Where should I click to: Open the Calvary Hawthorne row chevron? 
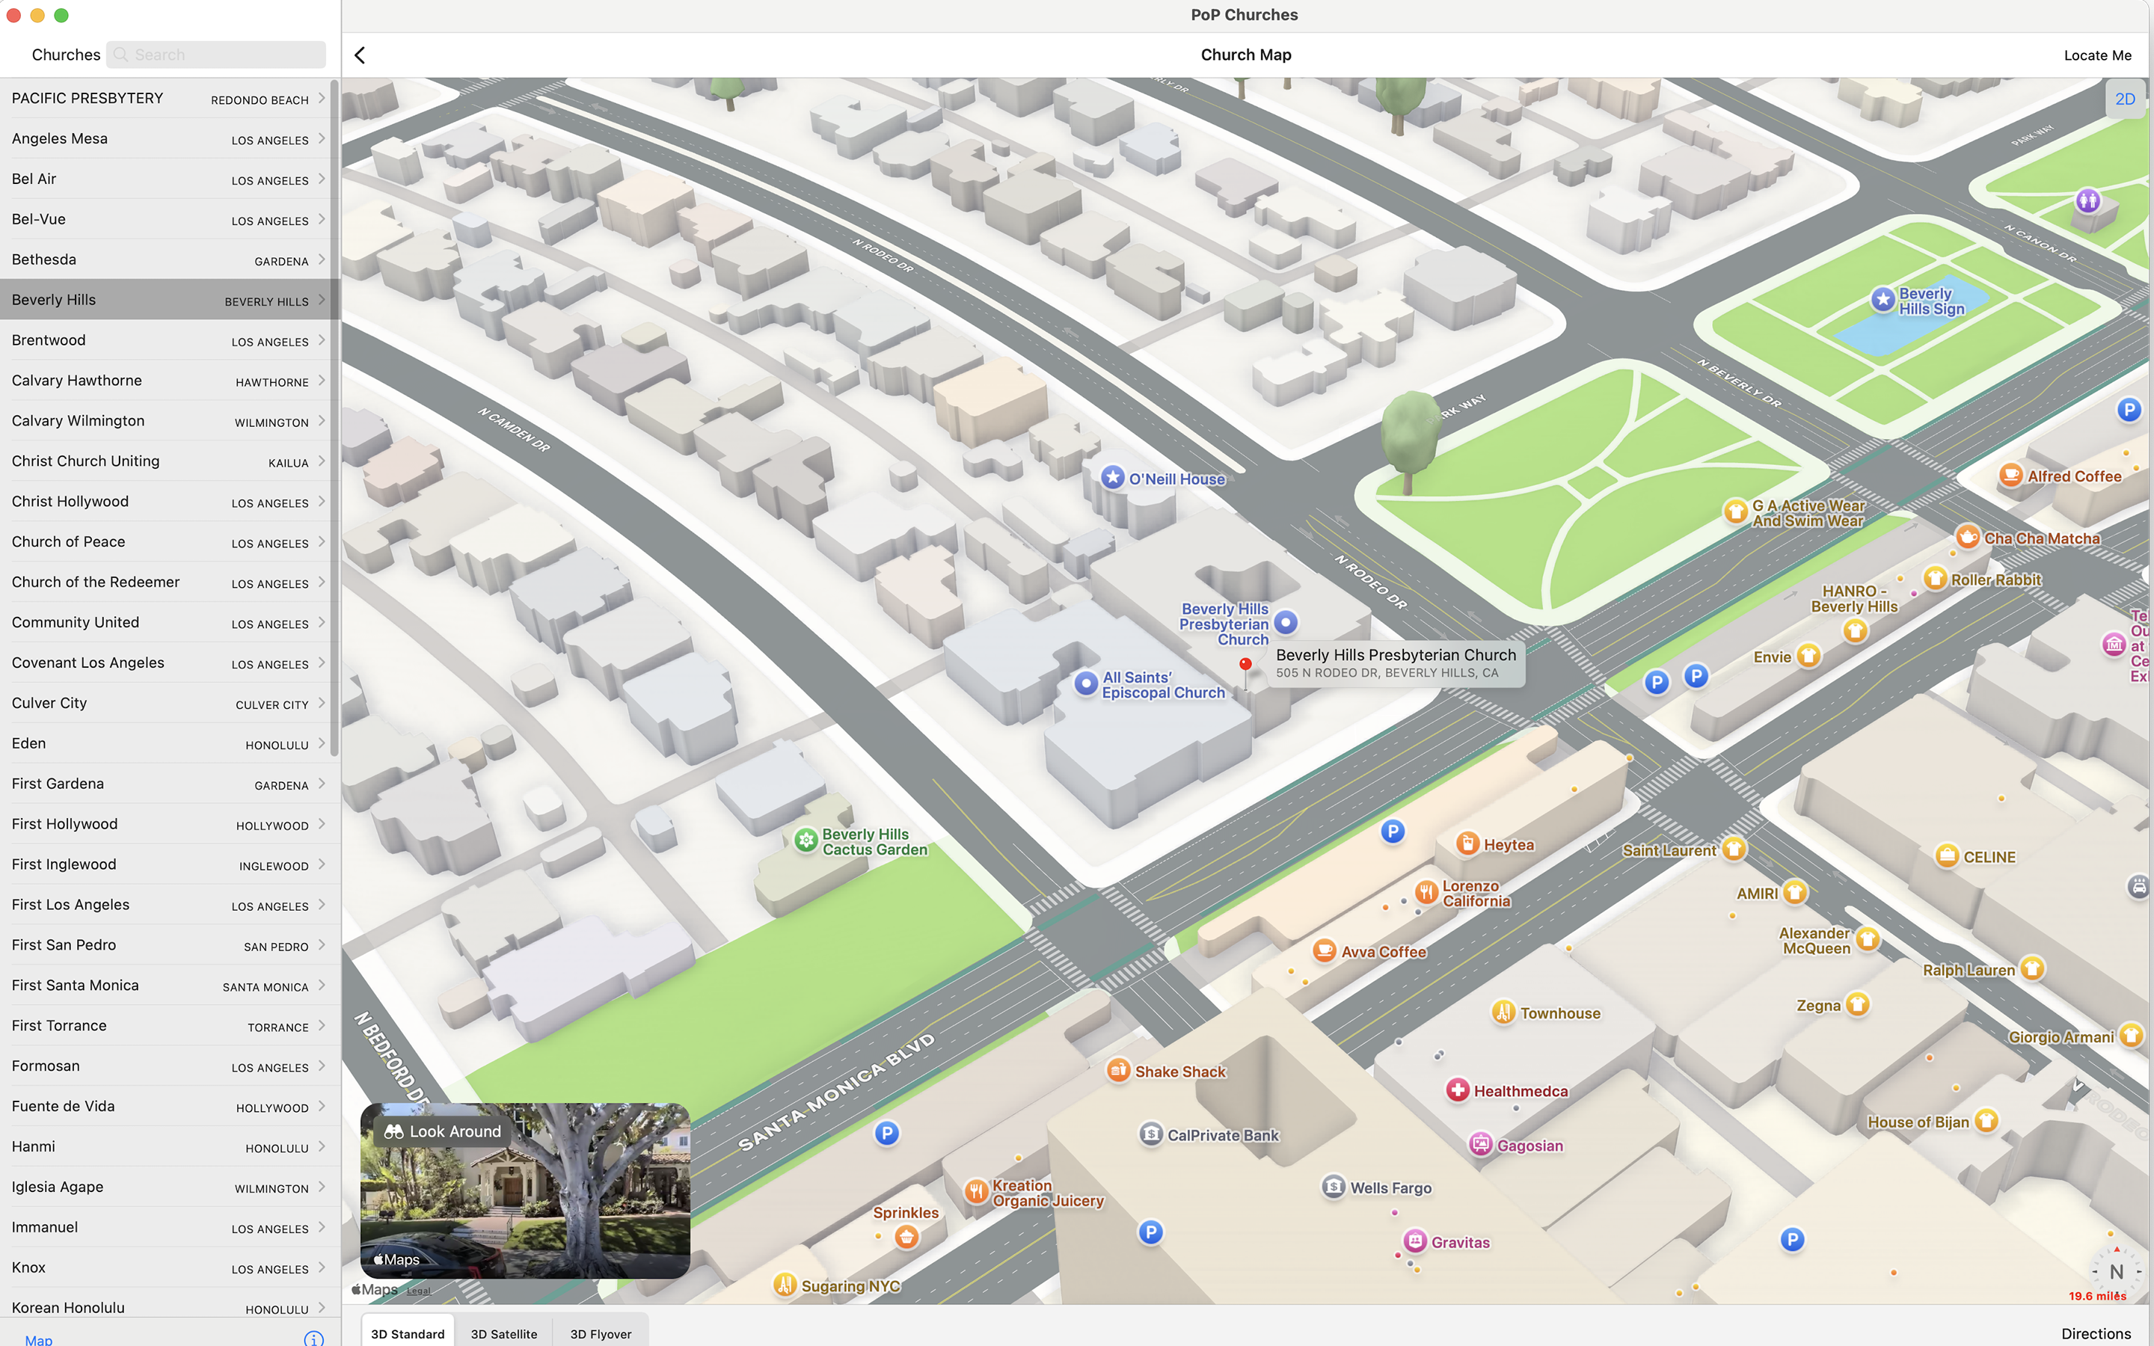click(x=322, y=380)
